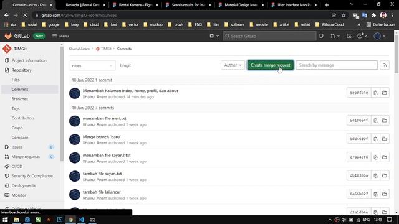The width and height of the screenshot is (399, 224).
Task: Click the GitLab fox logo
Action: [x=8, y=36]
